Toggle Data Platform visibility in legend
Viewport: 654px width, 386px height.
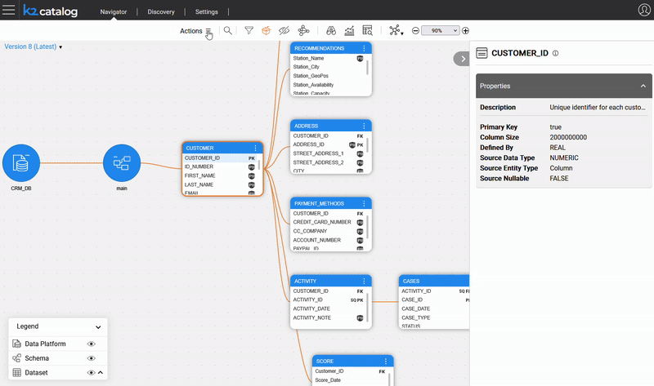[x=92, y=344]
